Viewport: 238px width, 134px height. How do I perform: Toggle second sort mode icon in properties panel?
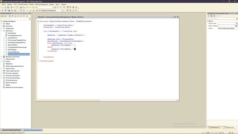coord(212,16)
